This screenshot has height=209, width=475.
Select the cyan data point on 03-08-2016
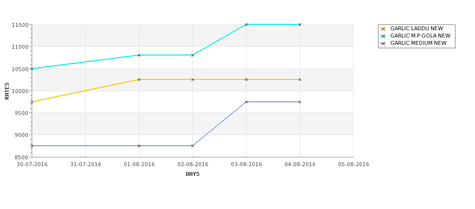point(247,24)
